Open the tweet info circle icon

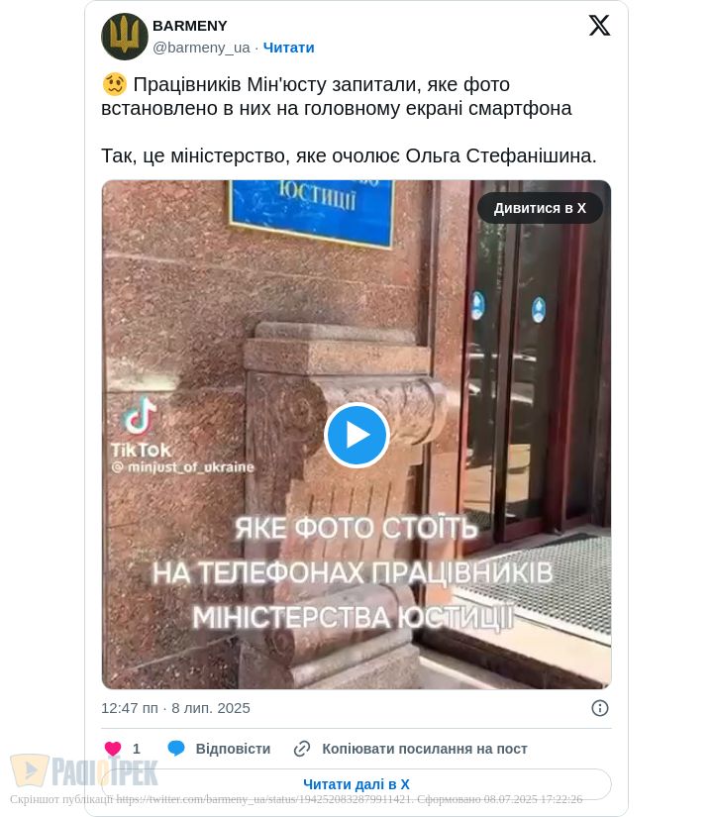600,708
